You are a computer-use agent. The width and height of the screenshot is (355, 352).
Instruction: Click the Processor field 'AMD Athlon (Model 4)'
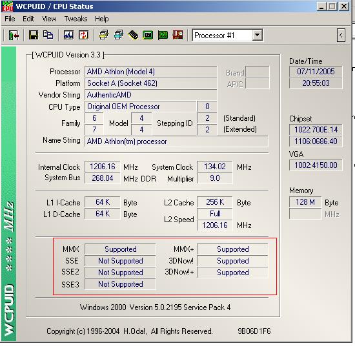[x=151, y=72]
